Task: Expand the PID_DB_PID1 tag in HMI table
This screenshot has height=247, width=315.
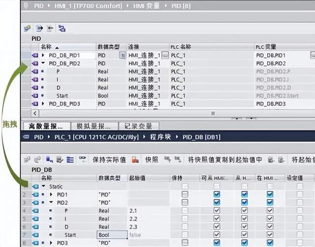Action: tap(43, 55)
